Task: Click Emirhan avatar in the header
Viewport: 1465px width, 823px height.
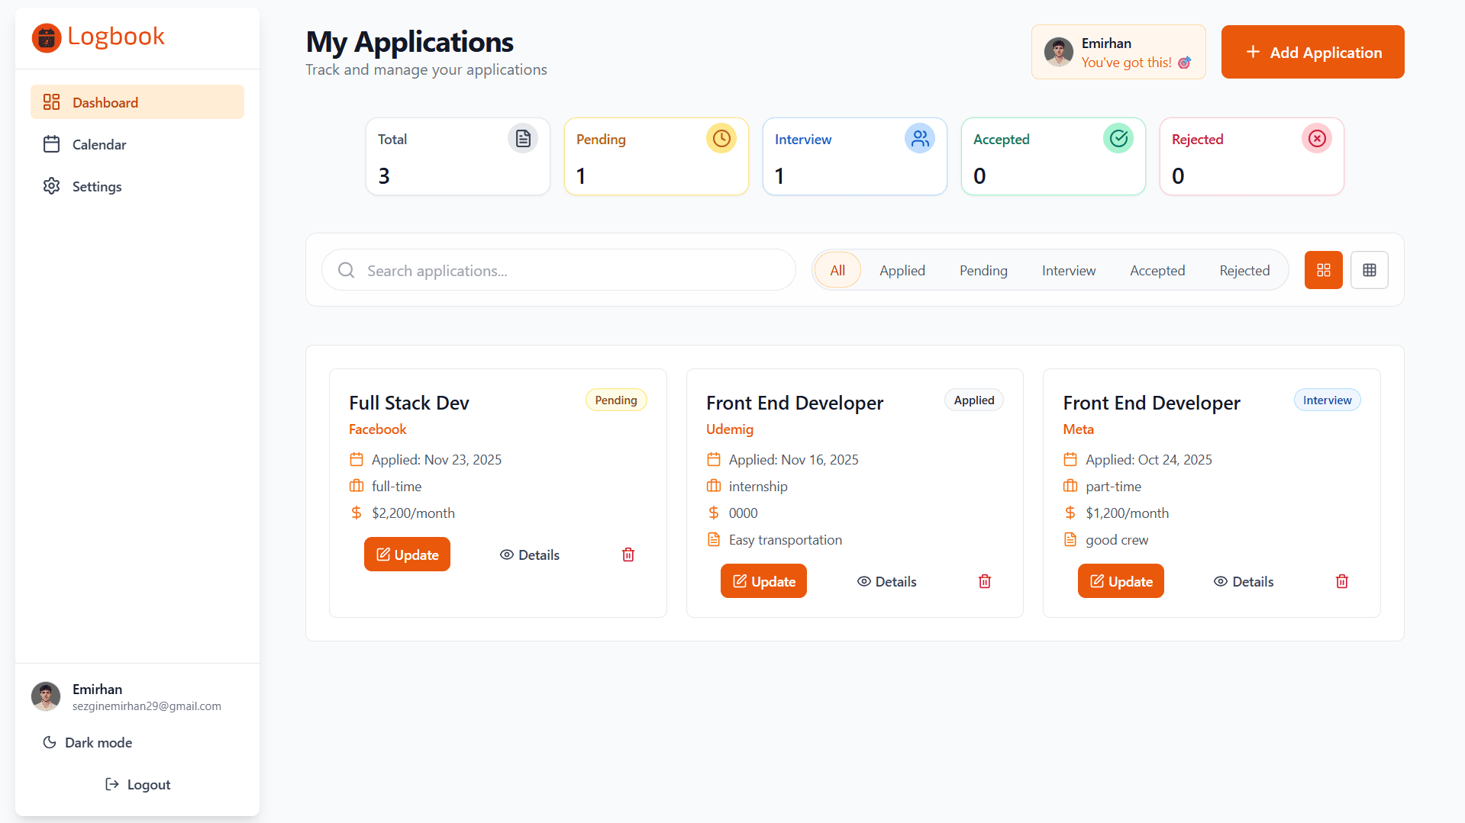Action: pos(1059,52)
